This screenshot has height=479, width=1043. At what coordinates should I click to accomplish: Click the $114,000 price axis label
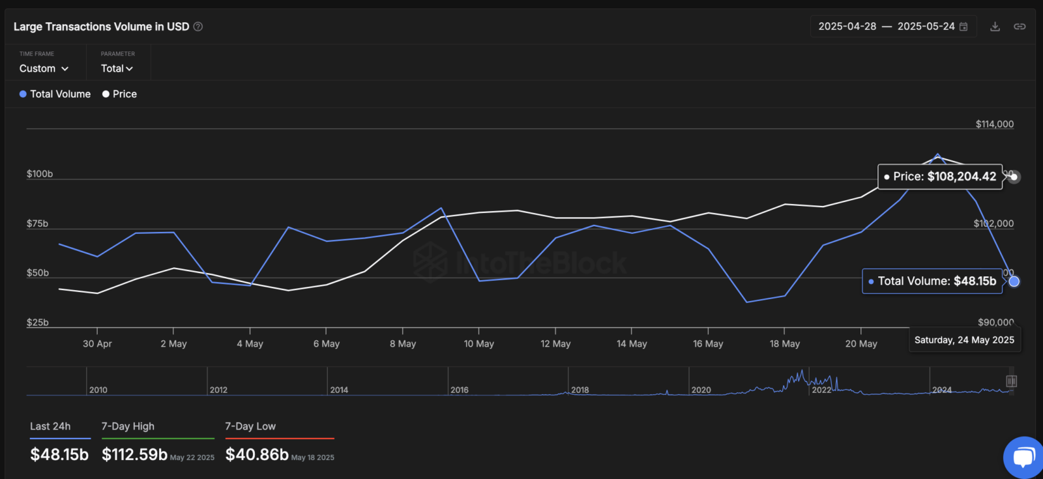(995, 124)
